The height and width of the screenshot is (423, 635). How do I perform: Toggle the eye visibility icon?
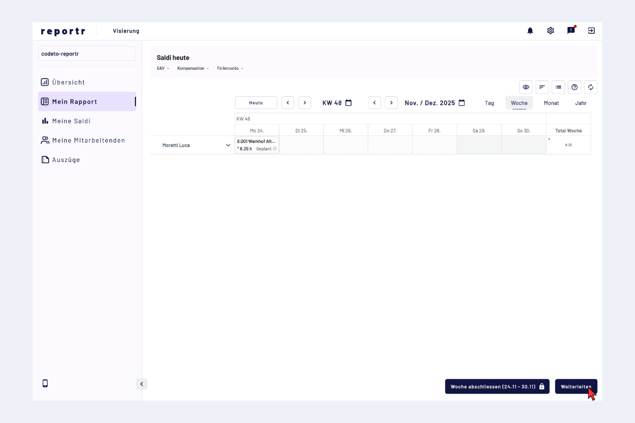pos(525,87)
